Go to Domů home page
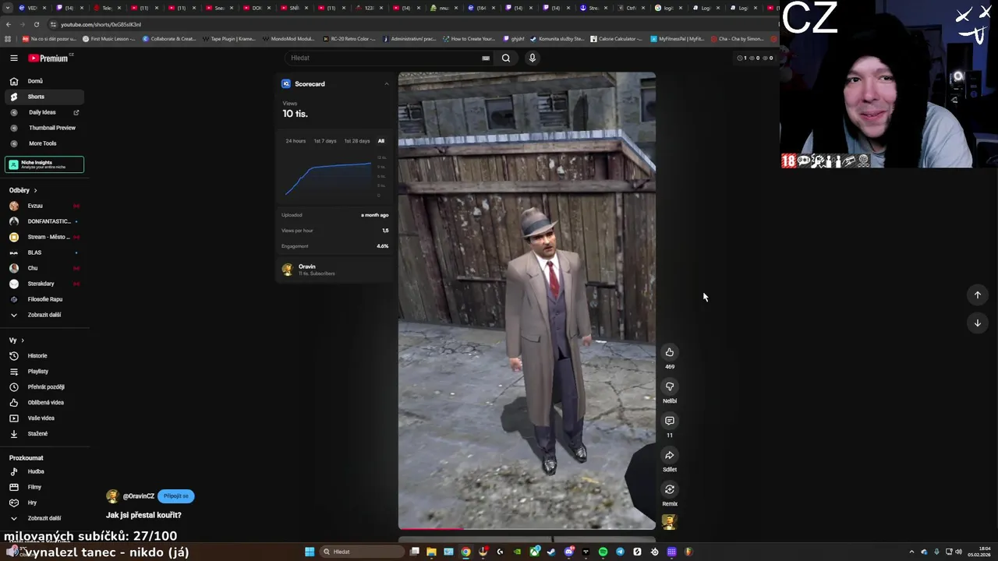 click(x=44, y=81)
